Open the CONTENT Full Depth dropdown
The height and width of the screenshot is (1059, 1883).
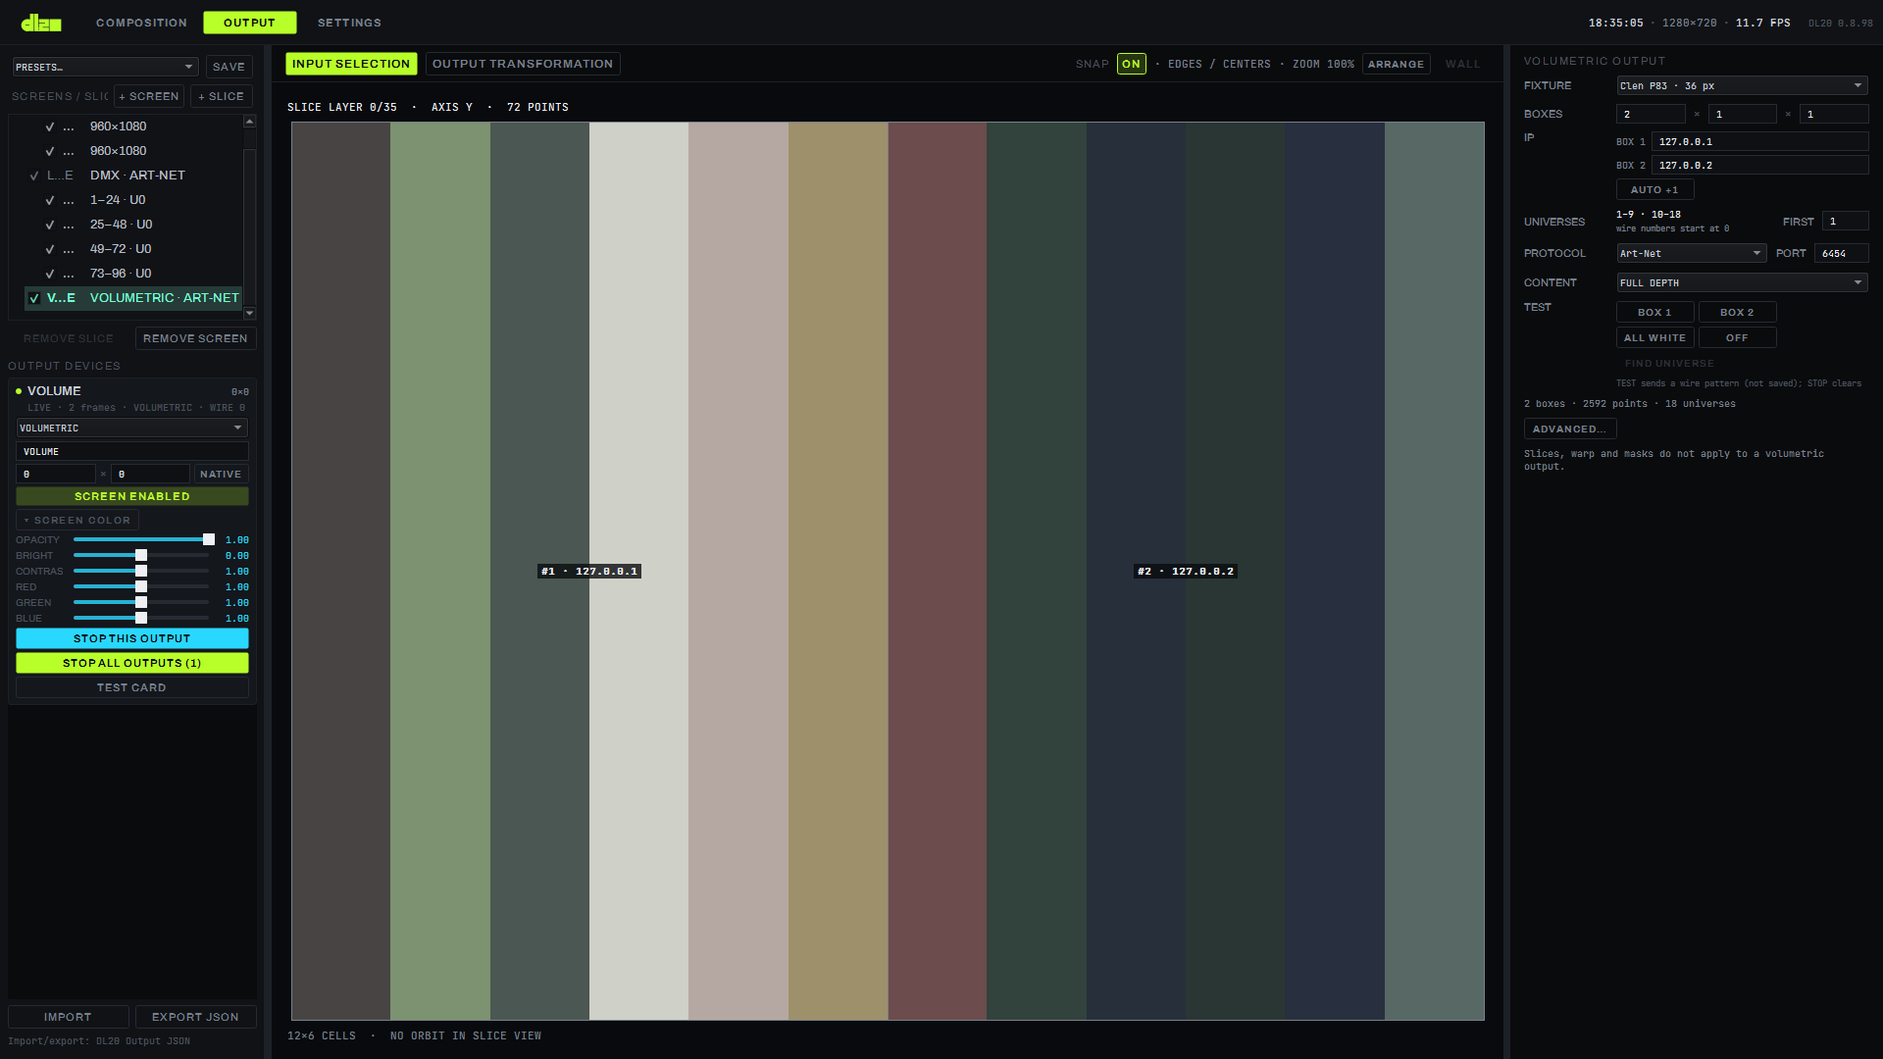pyautogui.click(x=1742, y=282)
